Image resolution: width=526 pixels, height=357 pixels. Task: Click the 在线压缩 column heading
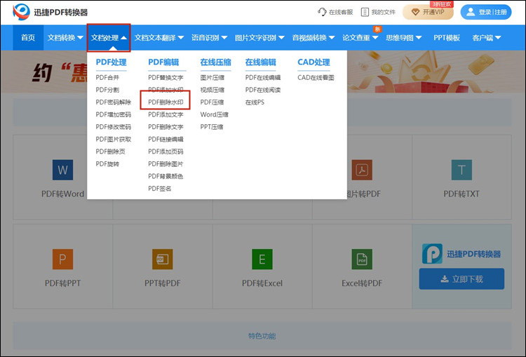coord(216,62)
